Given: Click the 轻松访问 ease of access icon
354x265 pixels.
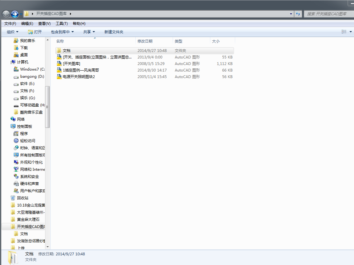Looking at the screenshot, I should 16,141.
